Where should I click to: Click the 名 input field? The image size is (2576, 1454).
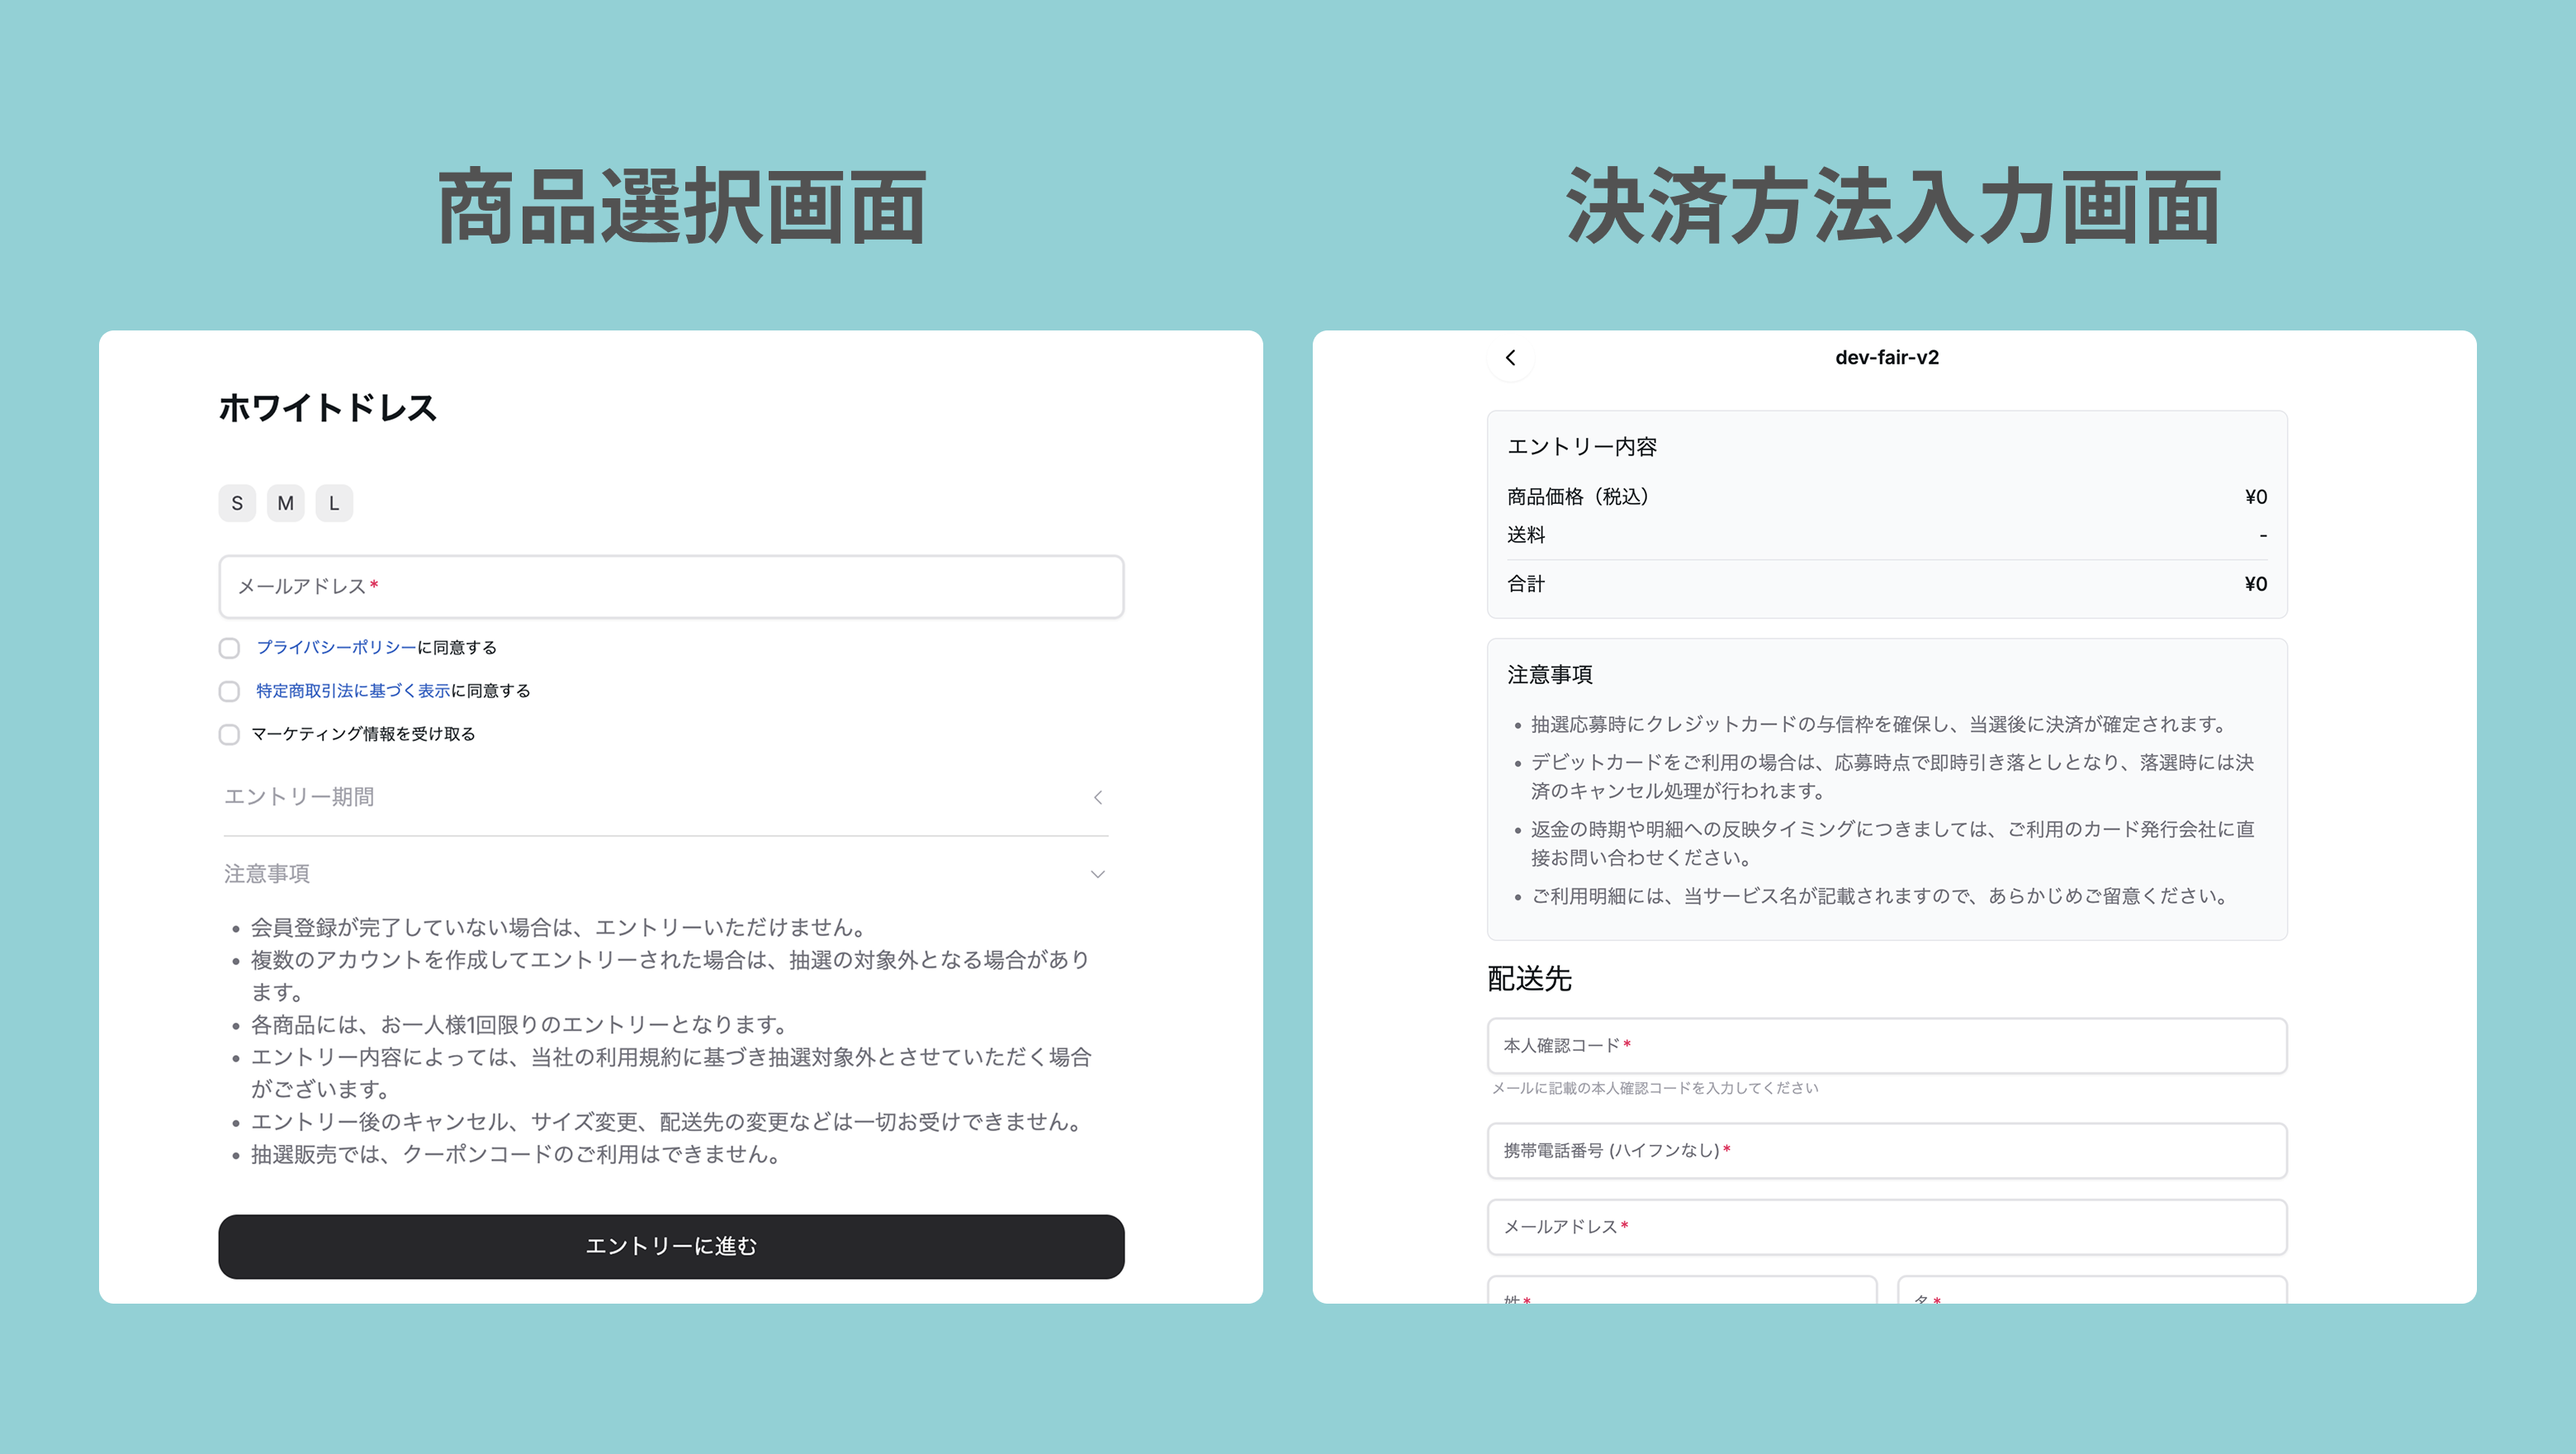pyautogui.click(x=2092, y=1291)
